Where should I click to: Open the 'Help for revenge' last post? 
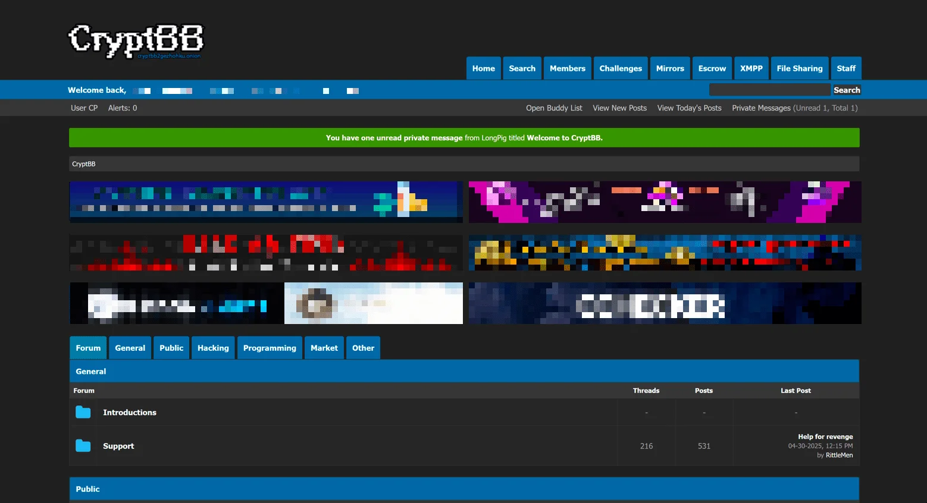pyautogui.click(x=825, y=436)
